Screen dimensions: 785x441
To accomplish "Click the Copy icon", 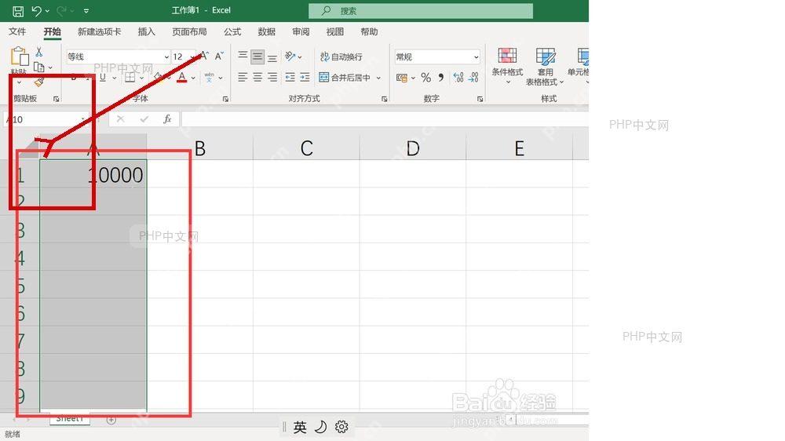I will tap(39, 67).
